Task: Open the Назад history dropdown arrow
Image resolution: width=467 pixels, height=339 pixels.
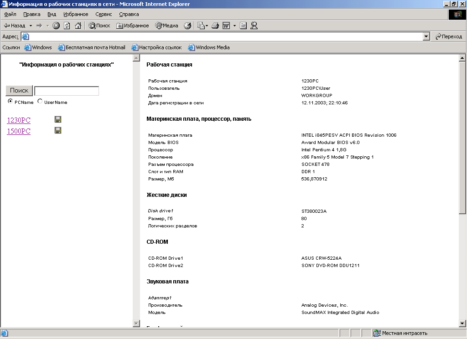Action: [31, 26]
